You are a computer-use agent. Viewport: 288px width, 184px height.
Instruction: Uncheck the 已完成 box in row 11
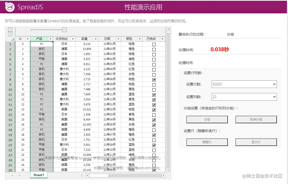(154, 95)
